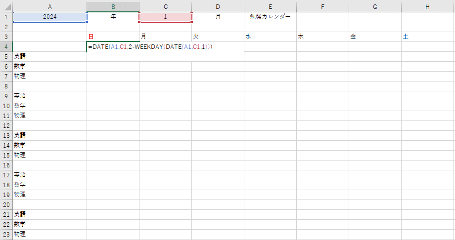Image resolution: width=455 pixels, height=240 pixels.
Task: Select row 1 header
Action: (6, 17)
